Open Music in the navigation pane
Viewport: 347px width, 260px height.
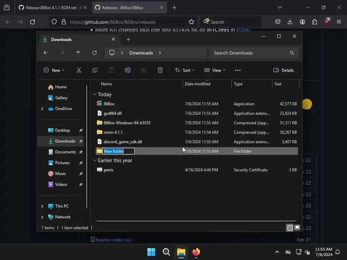[x=57, y=174]
